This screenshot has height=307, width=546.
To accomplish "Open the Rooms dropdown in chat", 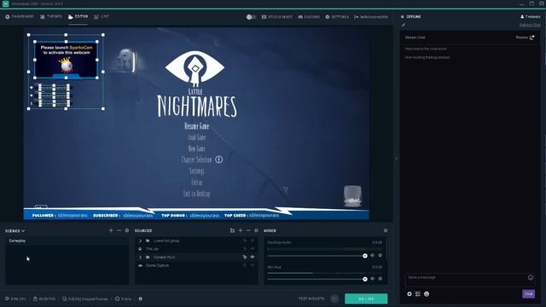I will coord(526,38).
